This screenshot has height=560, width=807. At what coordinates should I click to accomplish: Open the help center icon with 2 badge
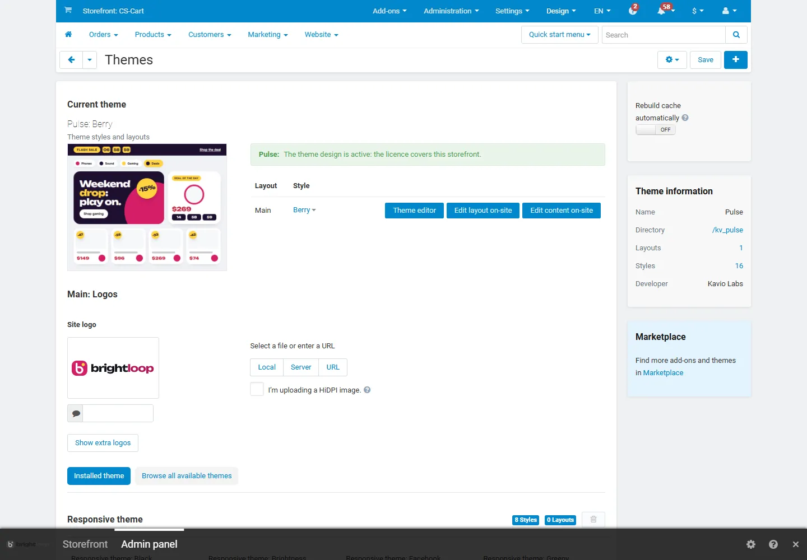pos(633,11)
